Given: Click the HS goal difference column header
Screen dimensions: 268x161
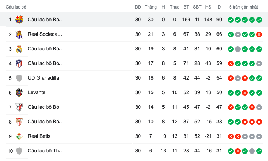Looking at the screenshot, I should (x=208, y=7).
